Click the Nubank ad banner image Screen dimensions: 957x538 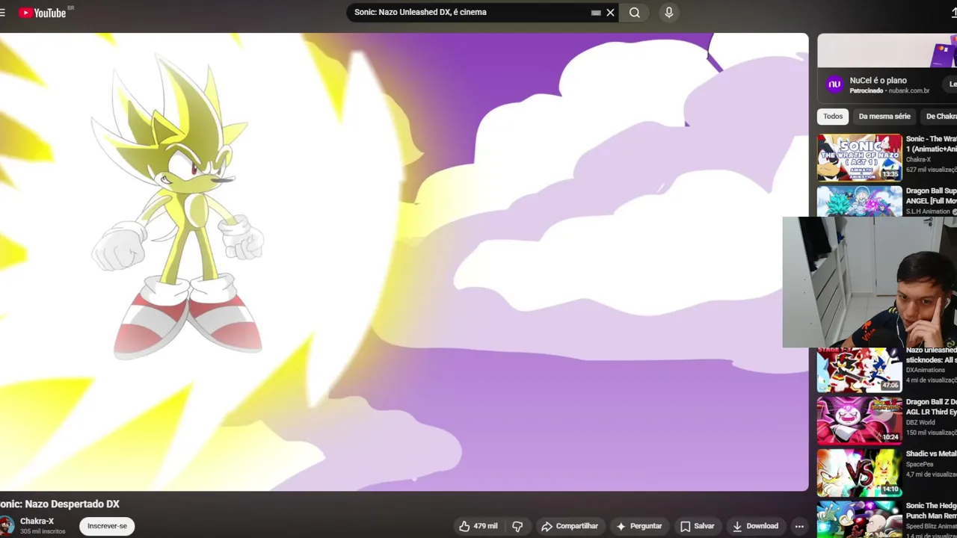coord(887,50)
